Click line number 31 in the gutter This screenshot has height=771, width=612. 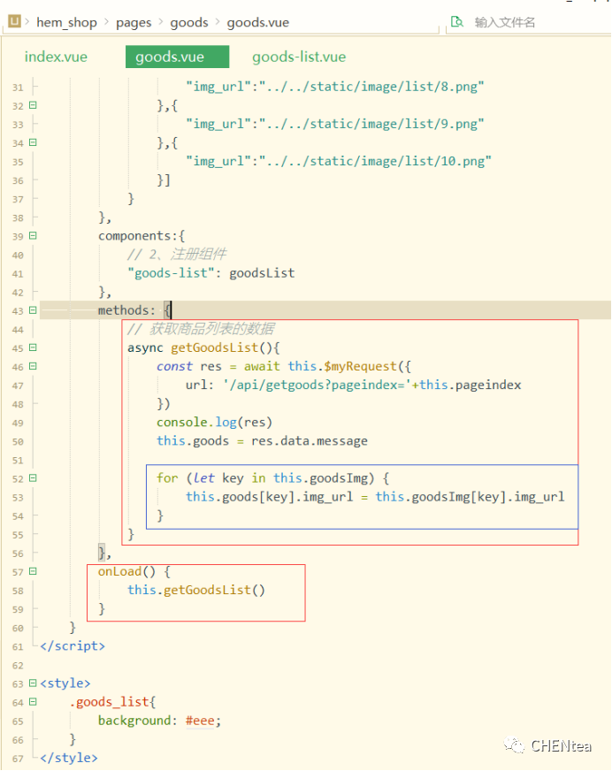(18, 88)
